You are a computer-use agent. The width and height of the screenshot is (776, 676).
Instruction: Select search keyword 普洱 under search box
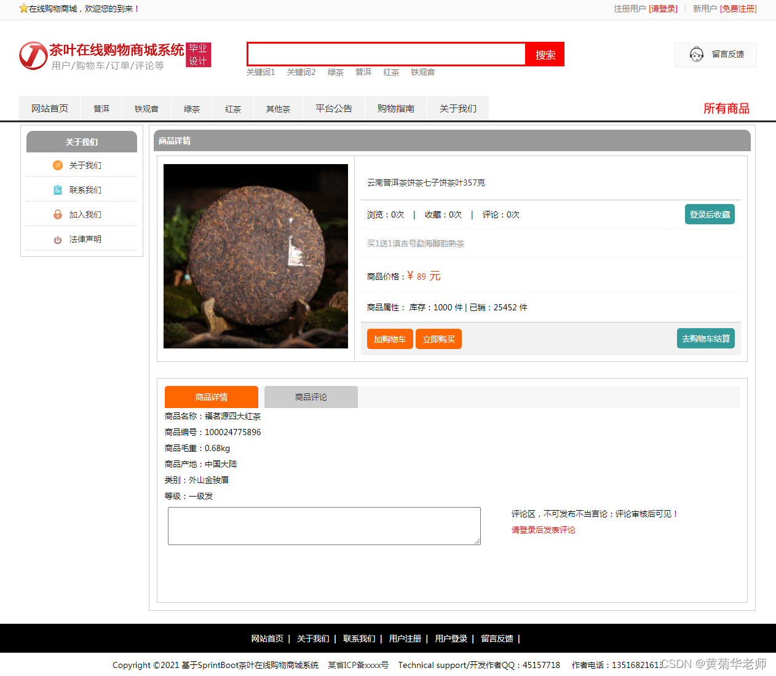pos(363,73)
